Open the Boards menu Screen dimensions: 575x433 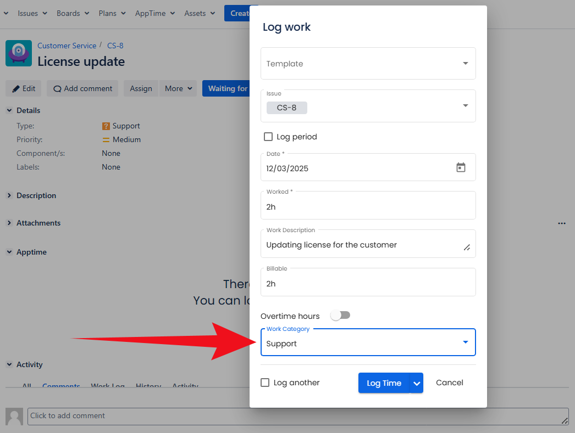pyautogui.click(x=73, y=13)
